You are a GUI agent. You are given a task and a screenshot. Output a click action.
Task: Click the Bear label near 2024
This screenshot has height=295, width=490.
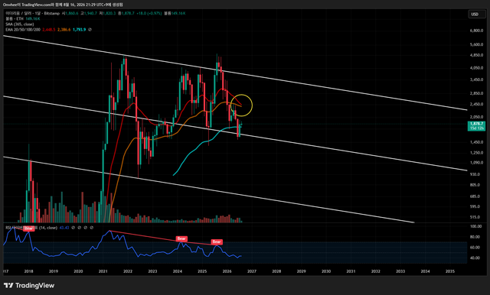click(x=181, y=238)
